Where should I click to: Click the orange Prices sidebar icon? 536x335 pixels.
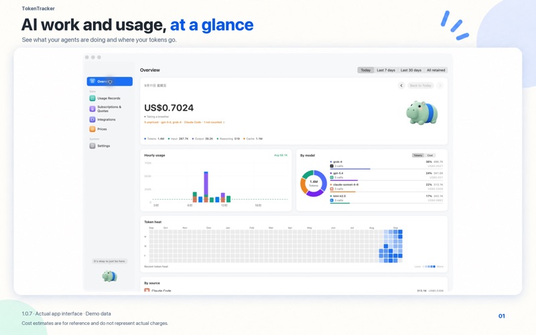coord(92,129)
